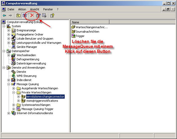Viewport: 177px width, 139px height.
Task: Click the Datenträgerverwaltung icon
Action: coord(13,63)
